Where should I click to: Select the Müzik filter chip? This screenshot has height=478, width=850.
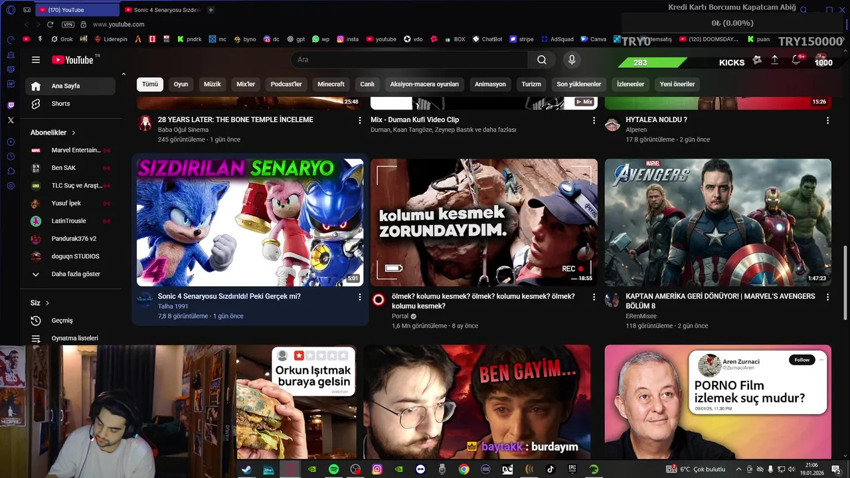[x=212, y=84]
